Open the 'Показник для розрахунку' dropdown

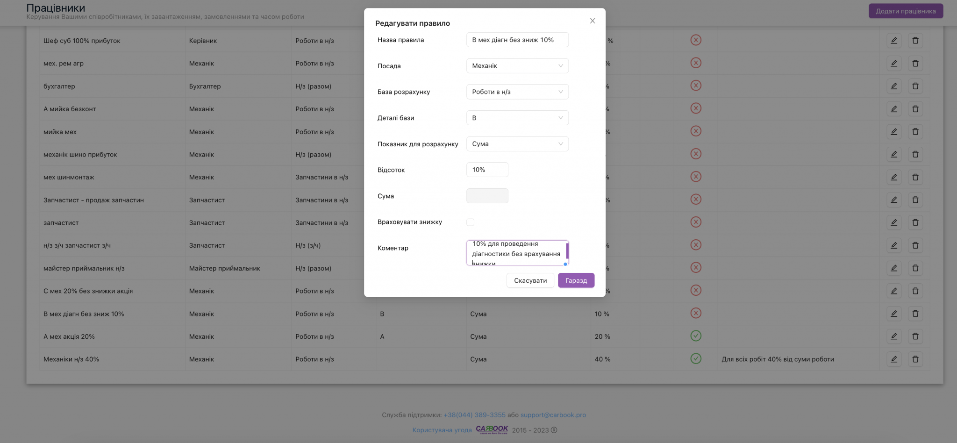tap(517, 144)
